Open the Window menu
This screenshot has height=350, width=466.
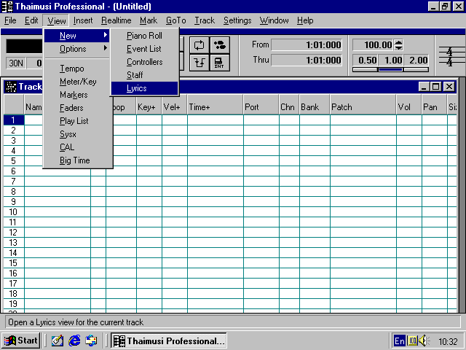pos(274,20)
